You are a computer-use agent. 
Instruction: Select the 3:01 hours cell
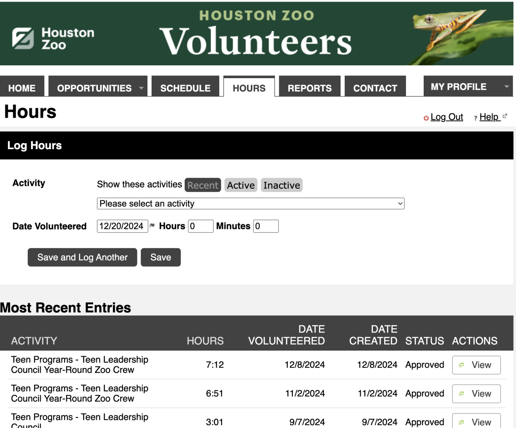[215, 422]
